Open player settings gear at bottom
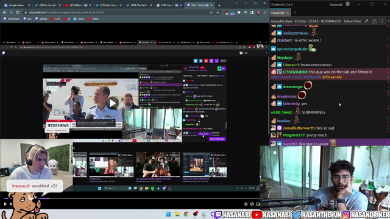 tap(246, 204)
